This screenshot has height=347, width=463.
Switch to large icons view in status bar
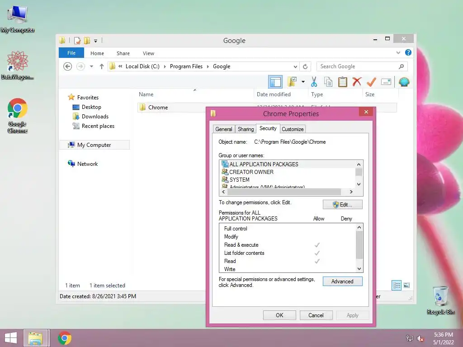tap(406, 285)
